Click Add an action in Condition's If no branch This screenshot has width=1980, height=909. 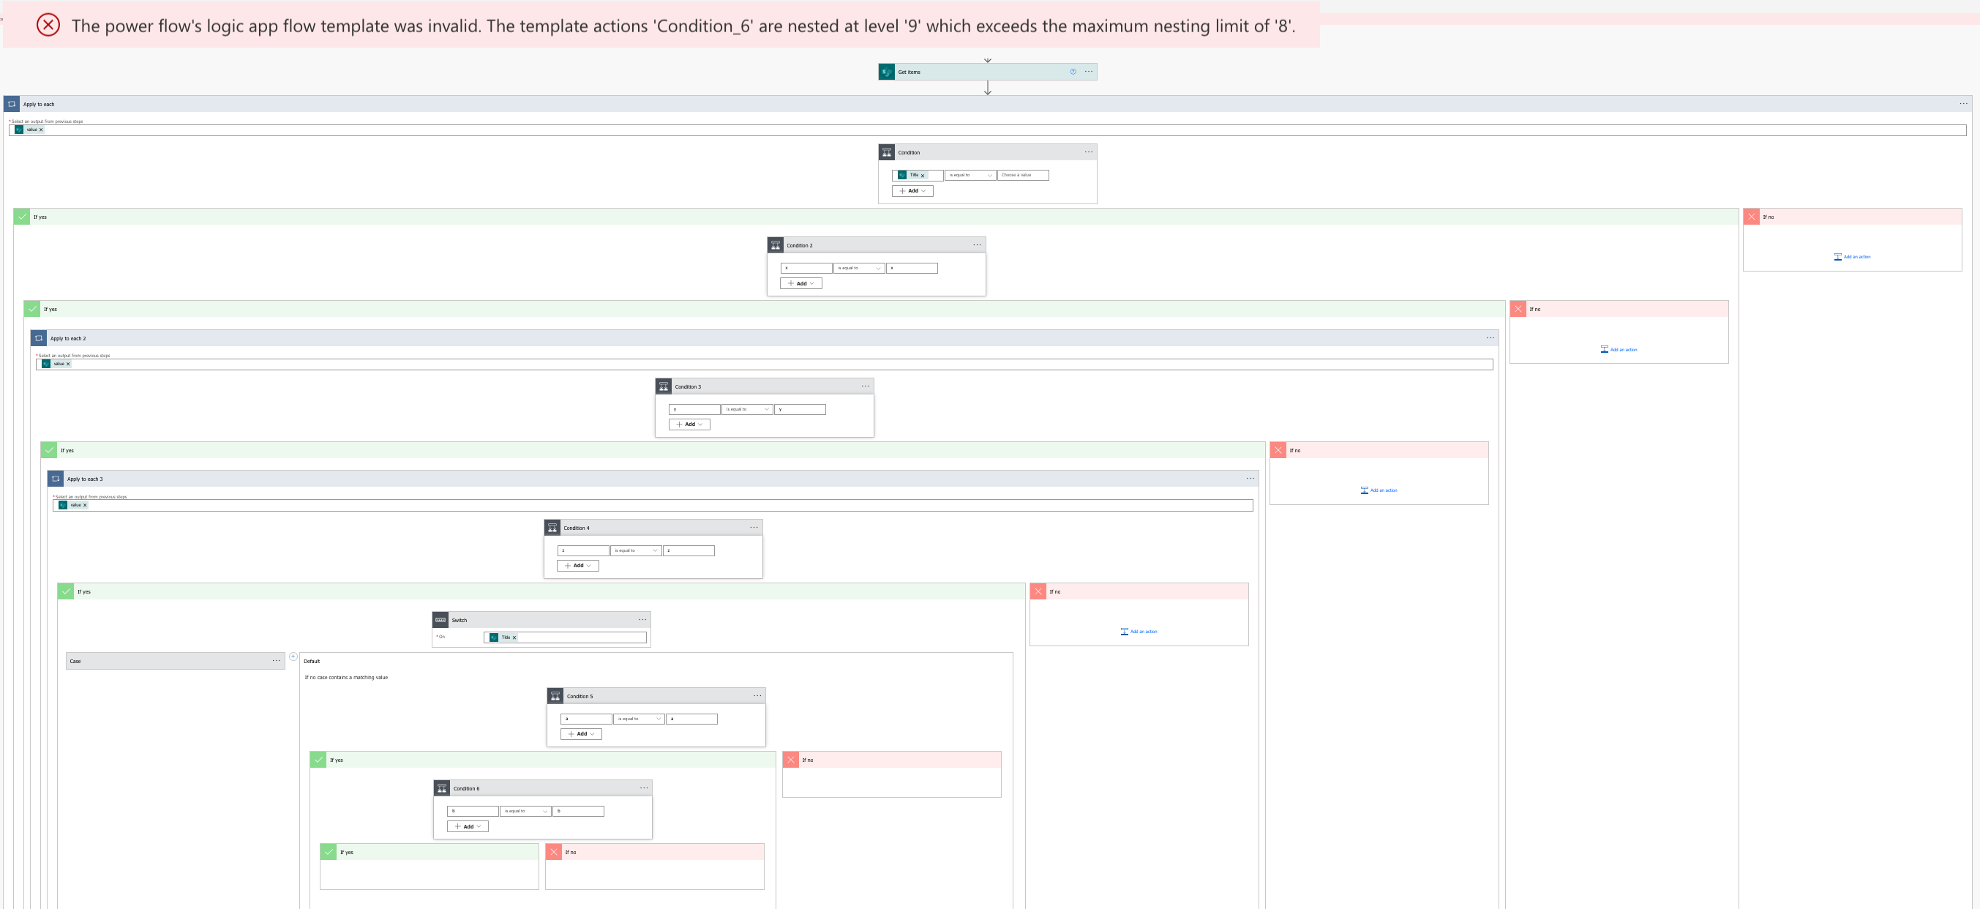1852,257
